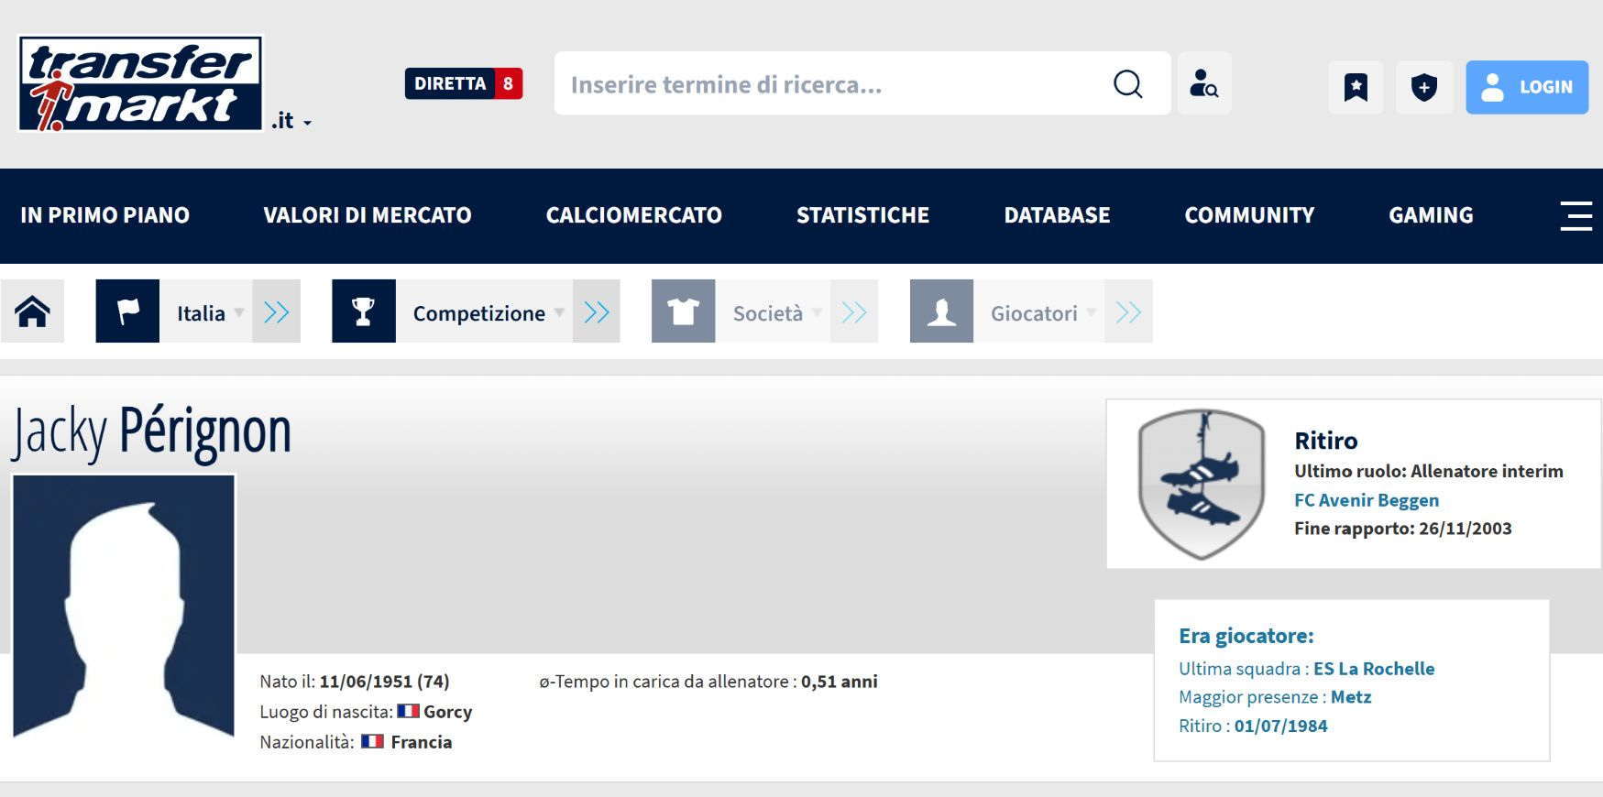The width and height of the screenshot is (1603, 797).
Task: Click the Transfermarkt logo
Action: (x=140, y=84)
